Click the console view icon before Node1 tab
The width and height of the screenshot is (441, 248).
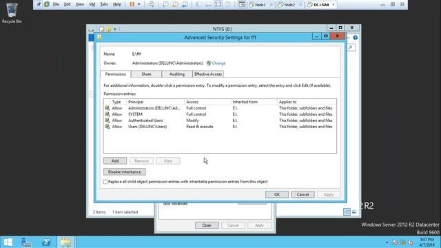tap(241, 4)
